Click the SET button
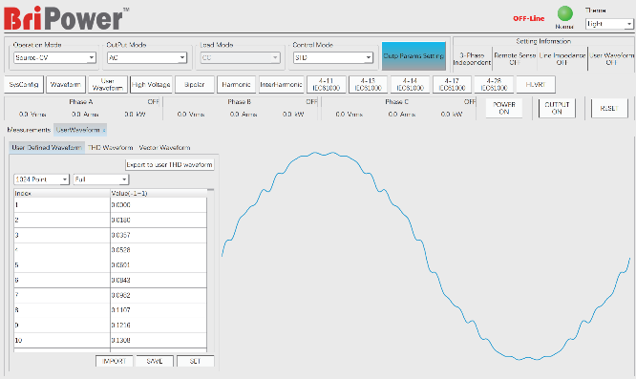 tap(195, 361)
